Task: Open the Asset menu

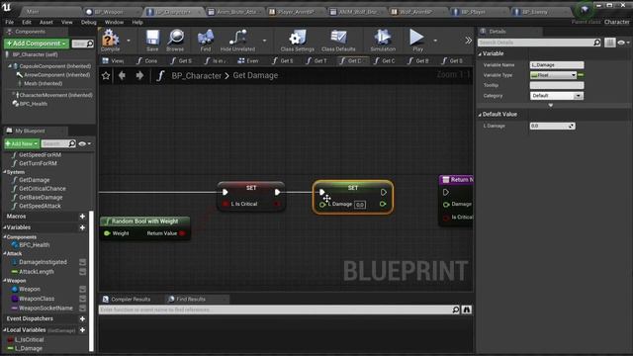Action: (x=46, y=22)
